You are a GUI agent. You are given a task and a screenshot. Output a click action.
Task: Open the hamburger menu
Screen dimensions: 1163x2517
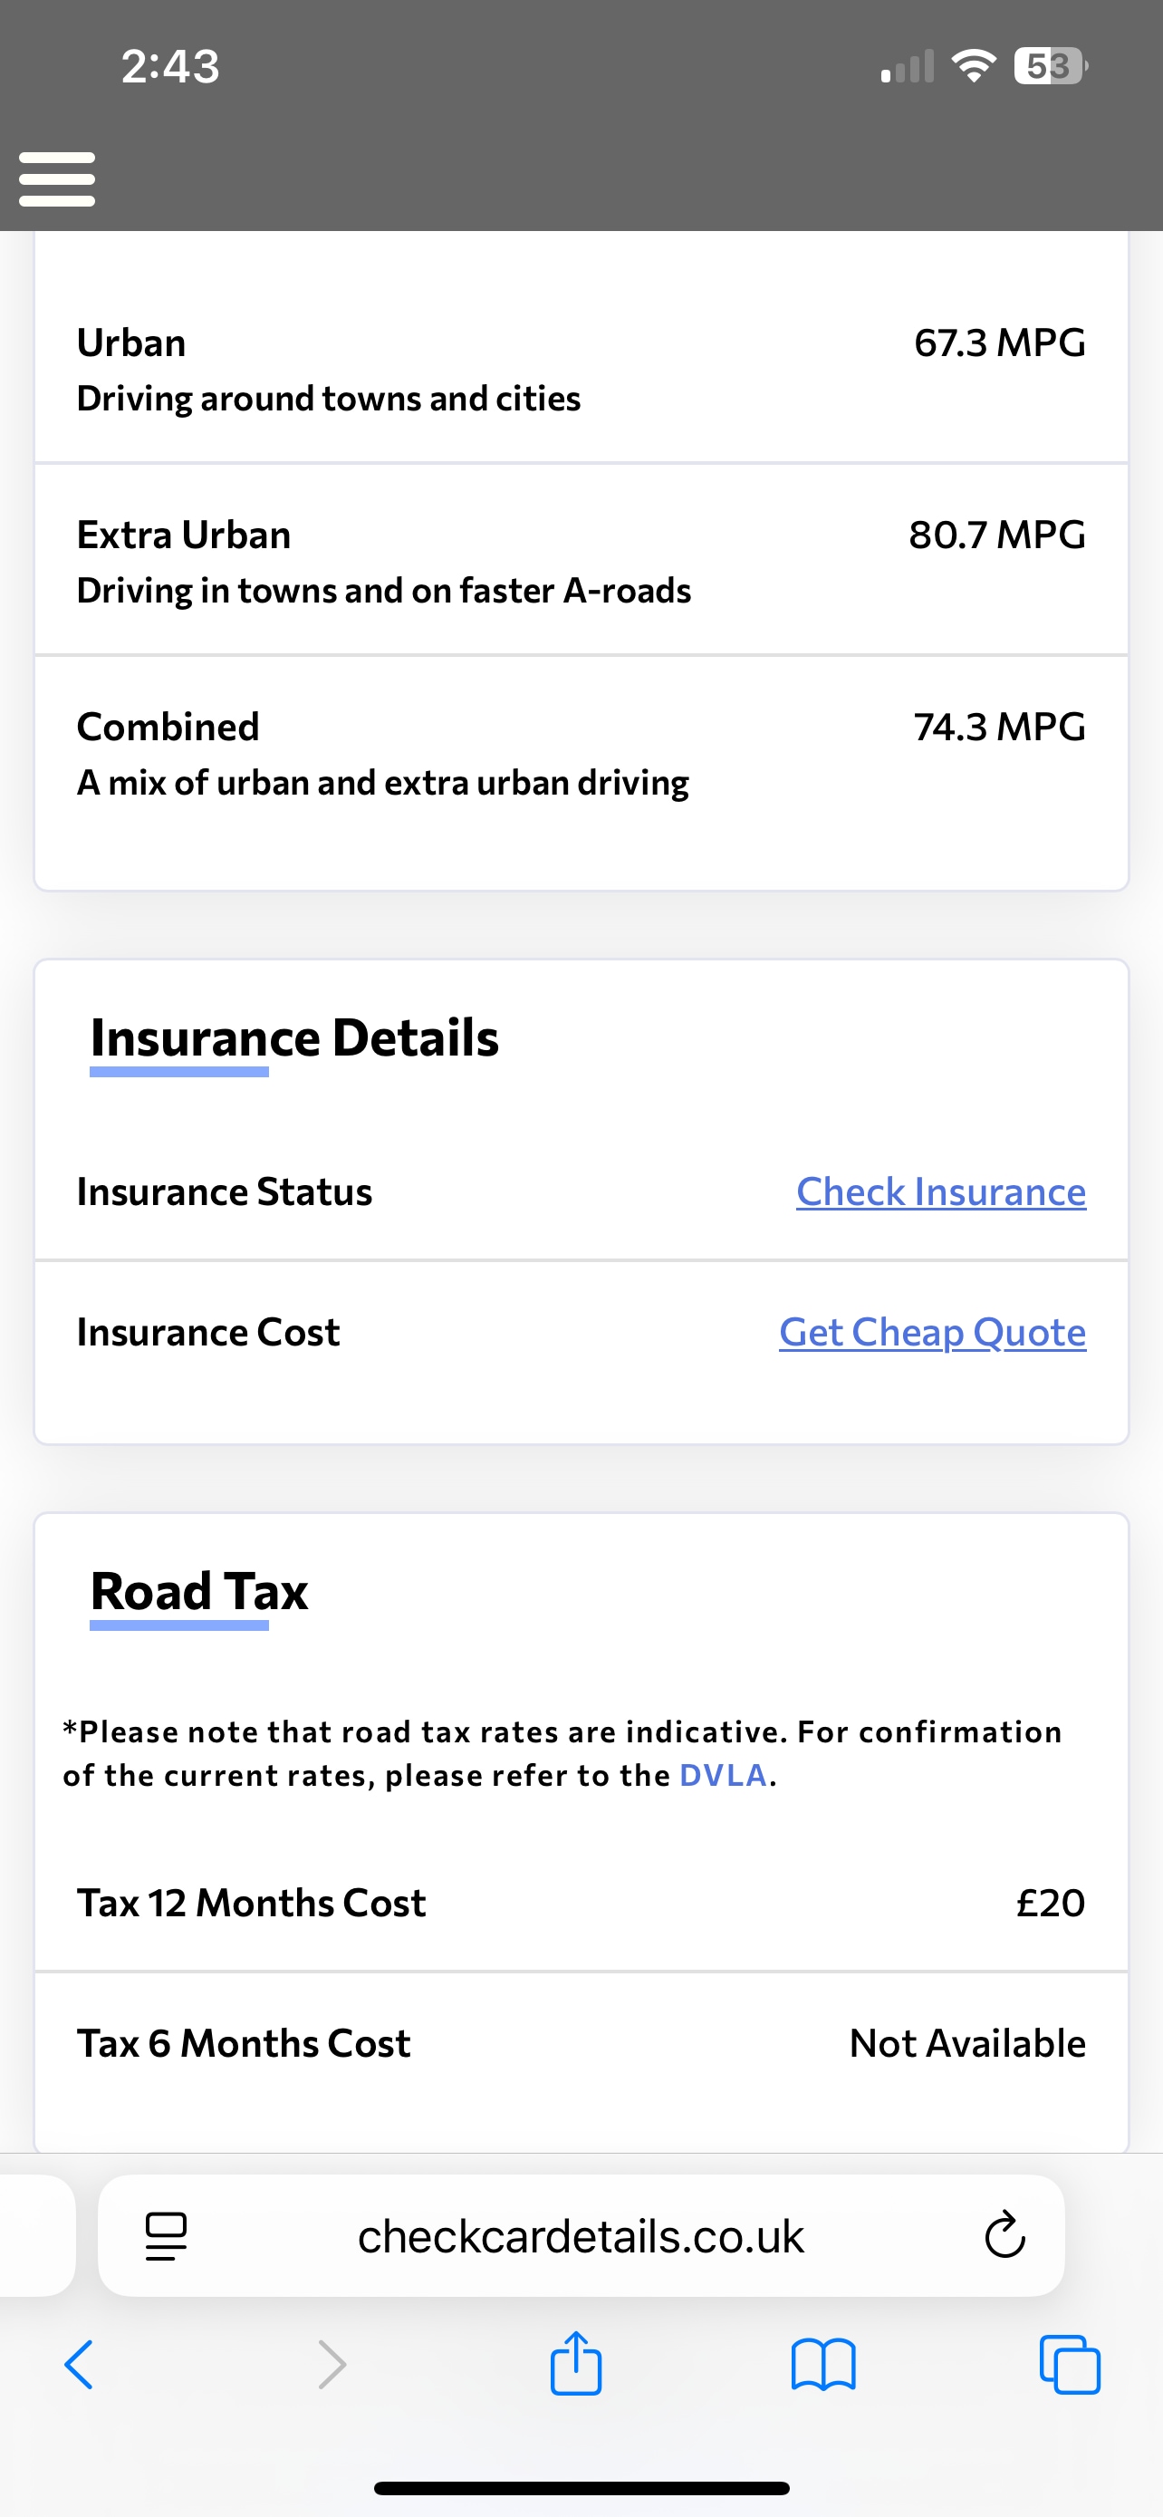coord(57,178)
